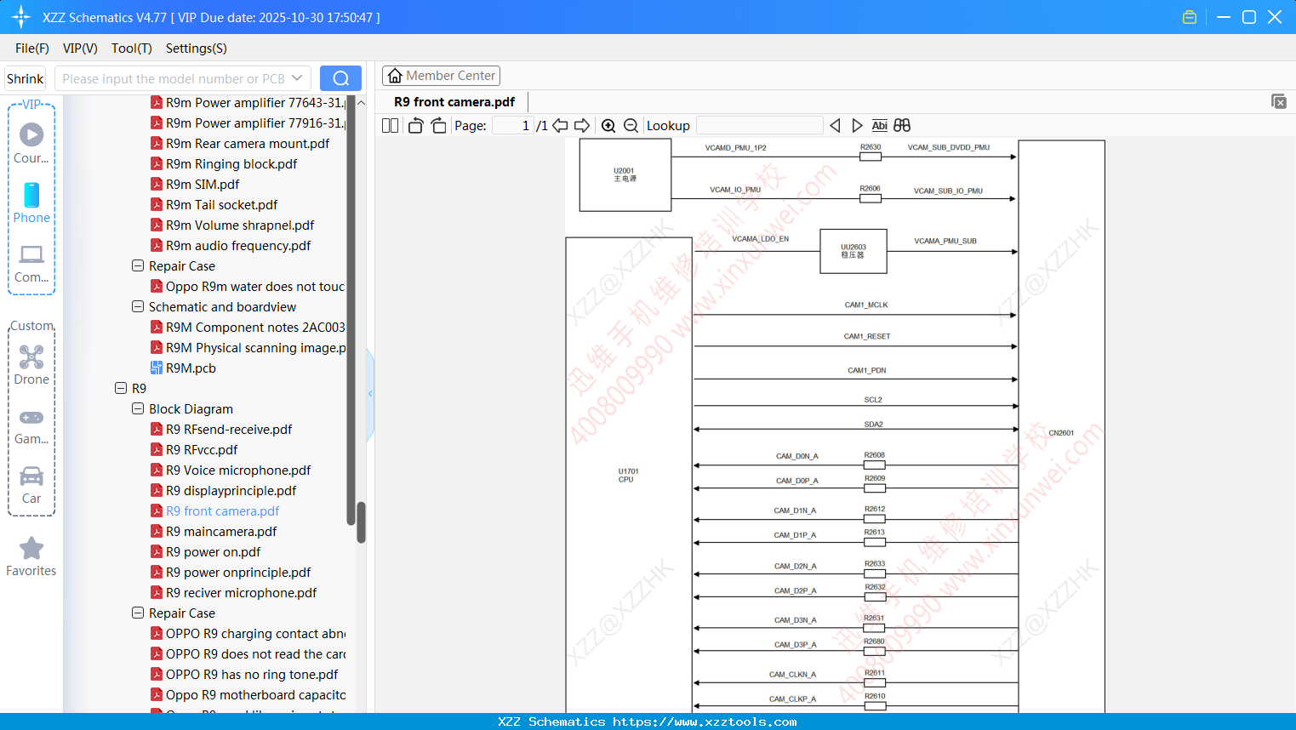Image resolution: width=1296 pixels, height=730 pixels.
Task: Open the Settings(S) menu
Action: point(197,48)
